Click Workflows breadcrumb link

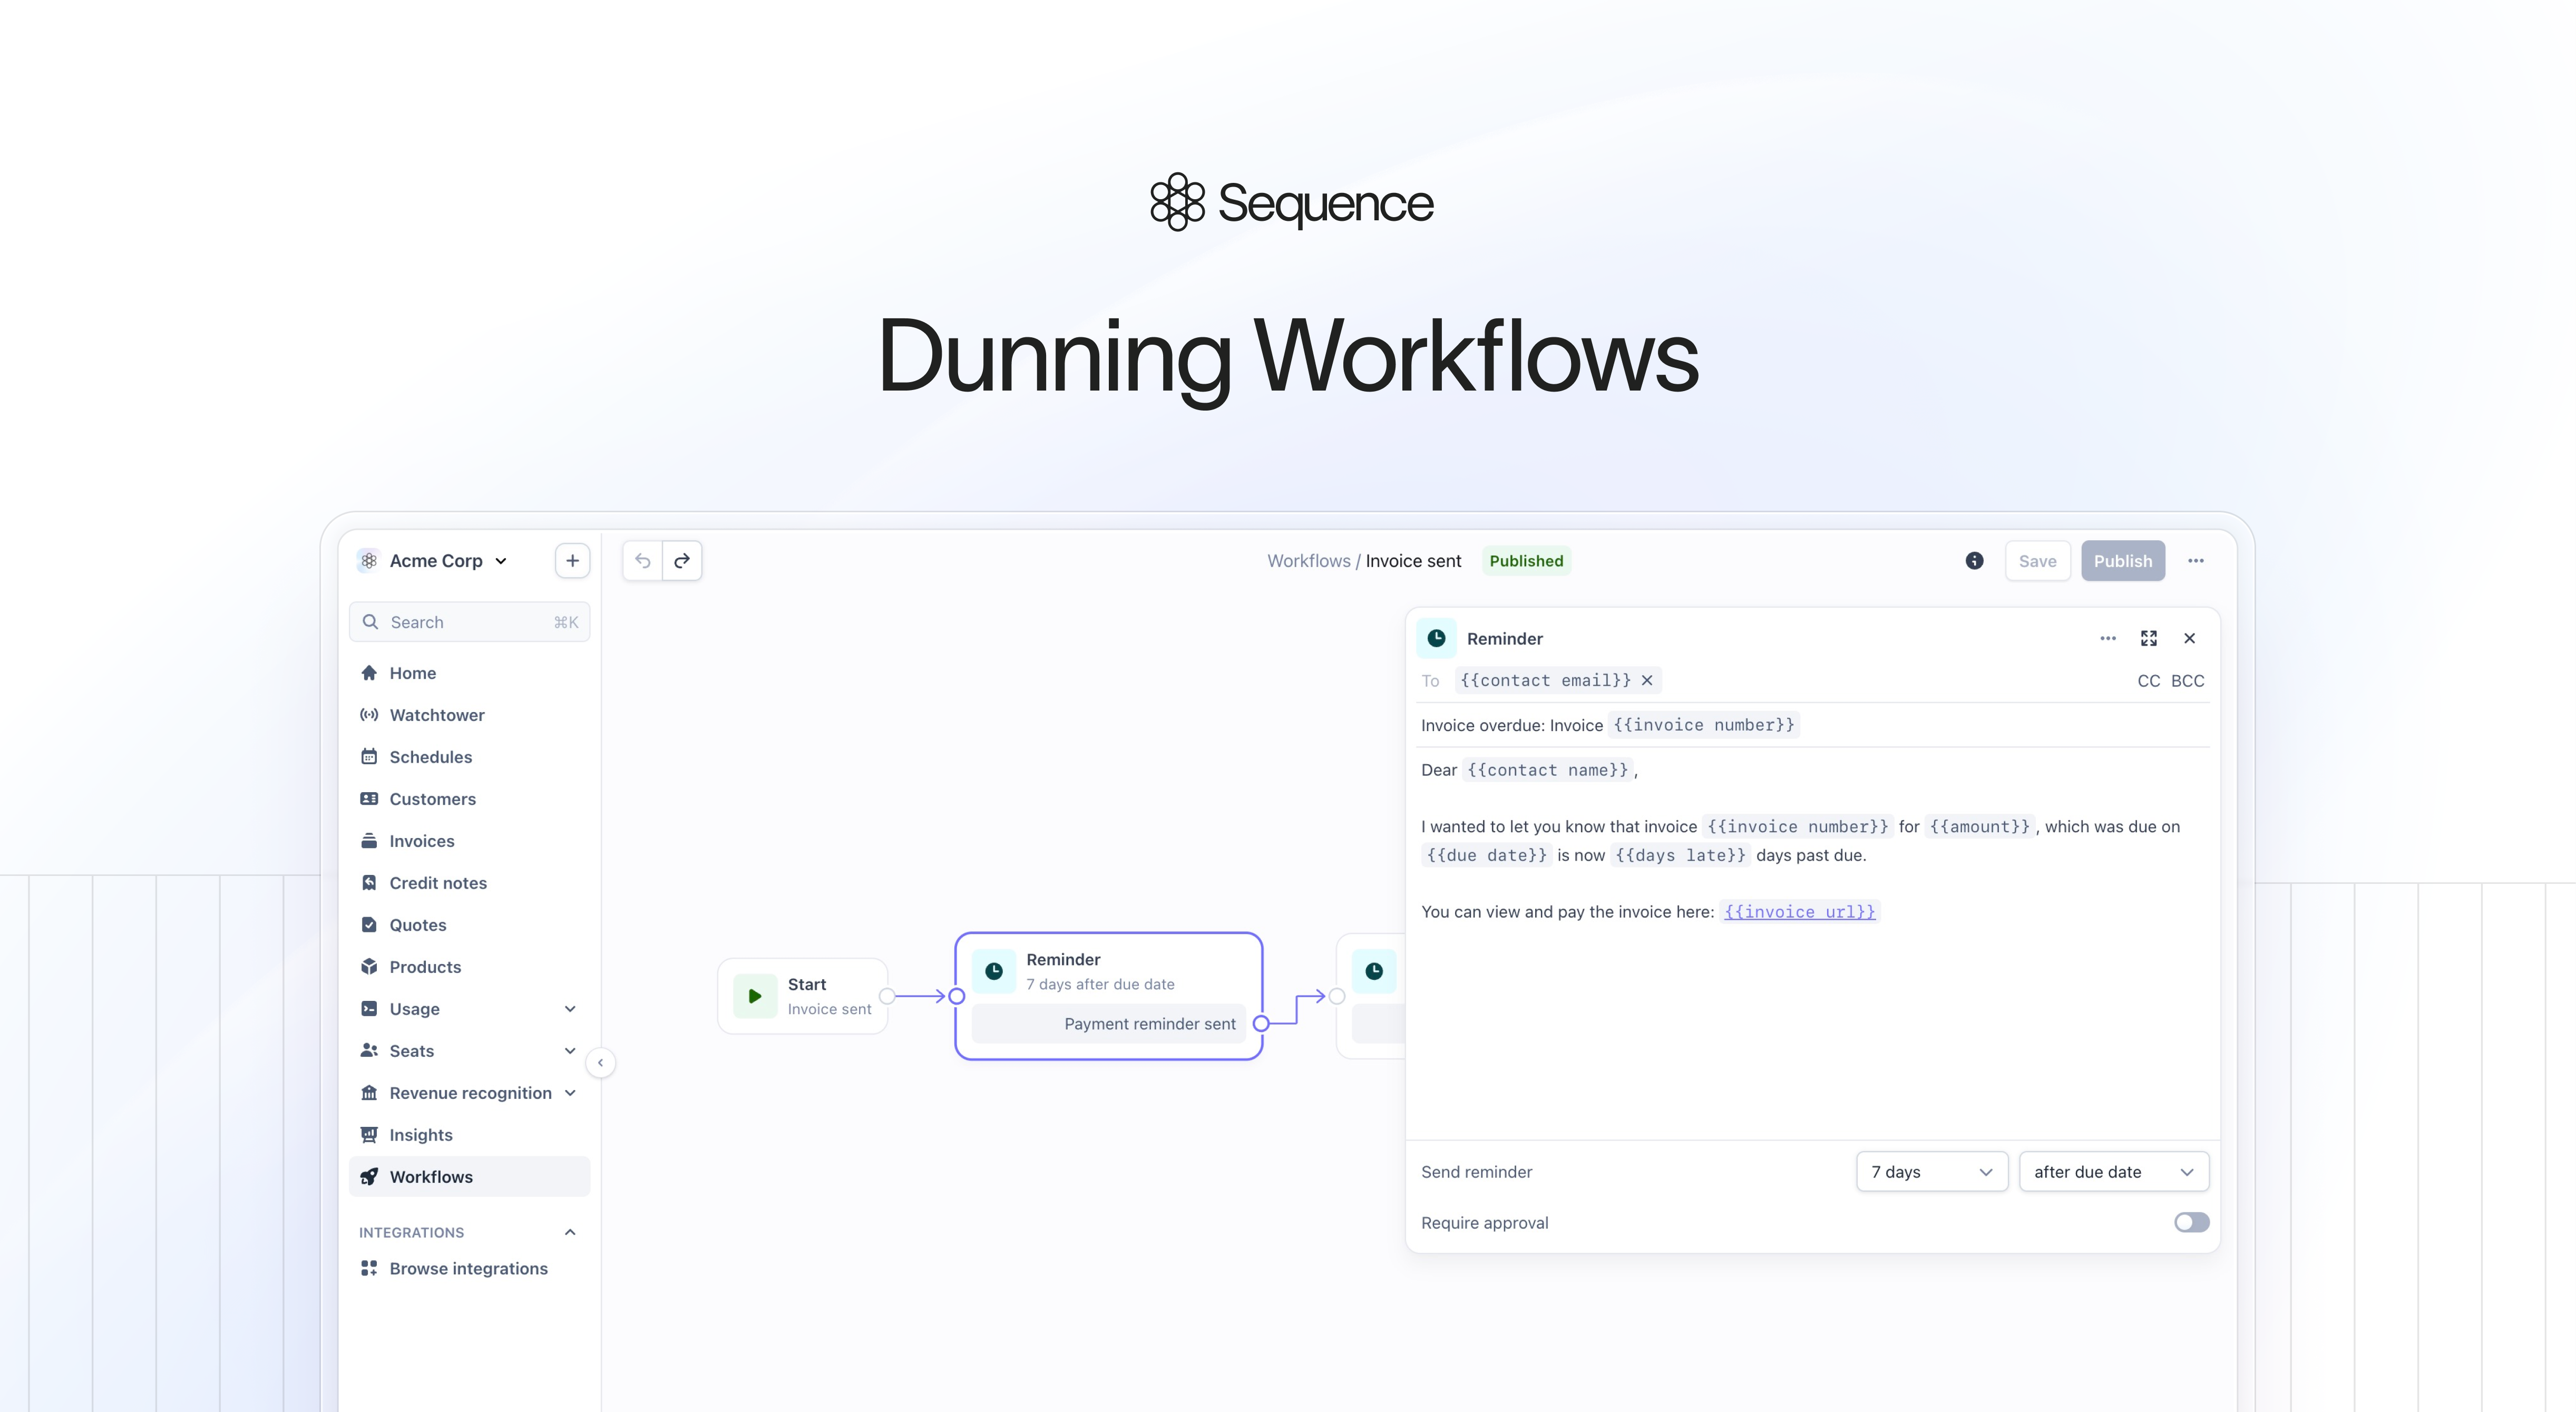point(1308,561)
